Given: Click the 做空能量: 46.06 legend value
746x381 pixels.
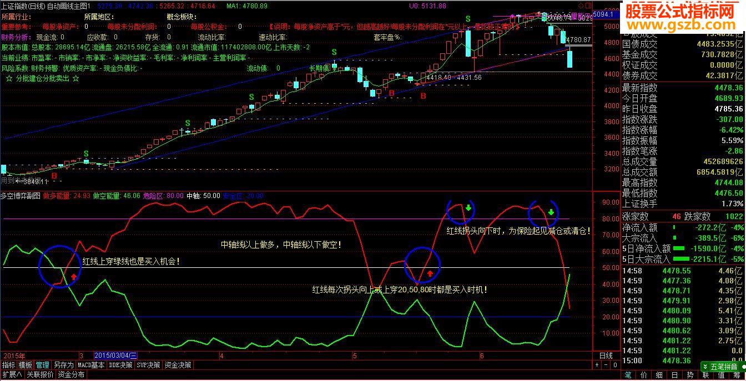Looking at the screenshot, I should click(117, 196).
